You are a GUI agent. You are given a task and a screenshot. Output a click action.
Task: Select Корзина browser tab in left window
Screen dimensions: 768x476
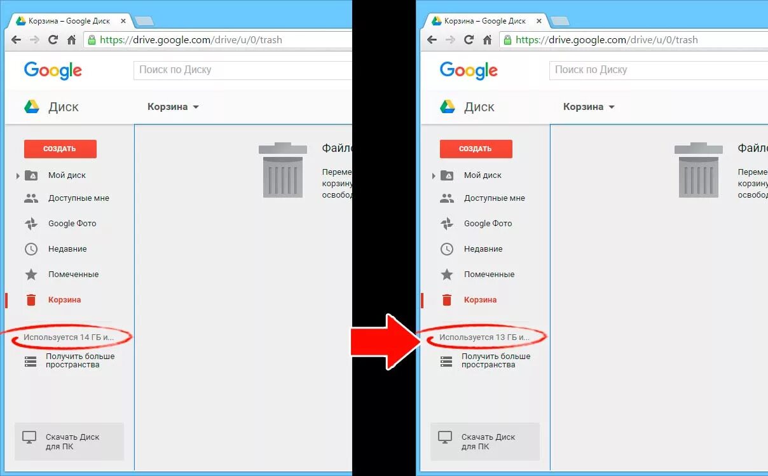click(x=70, y=20)
